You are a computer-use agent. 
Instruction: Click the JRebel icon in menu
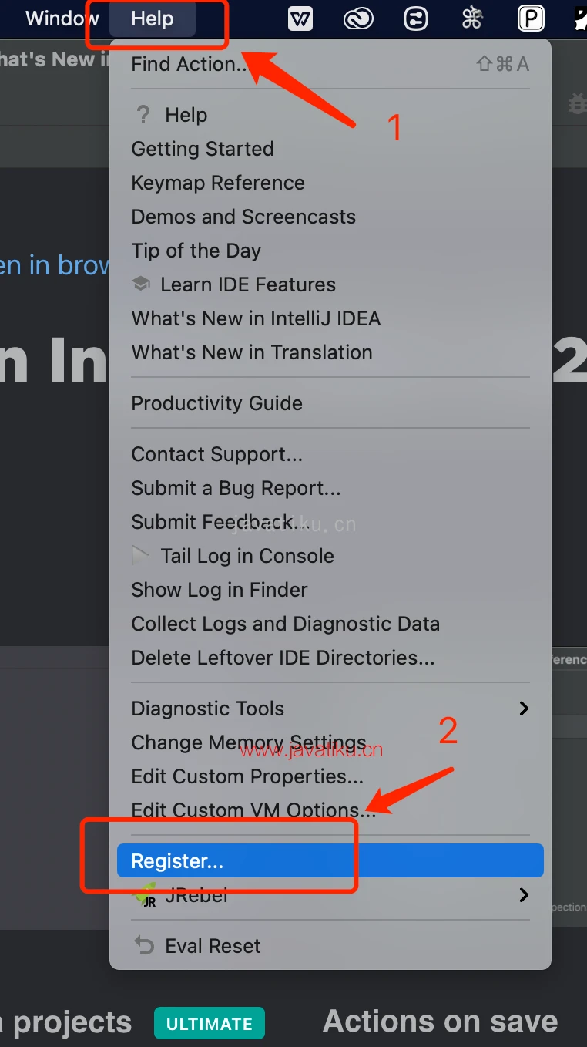(x=146, y=894)
